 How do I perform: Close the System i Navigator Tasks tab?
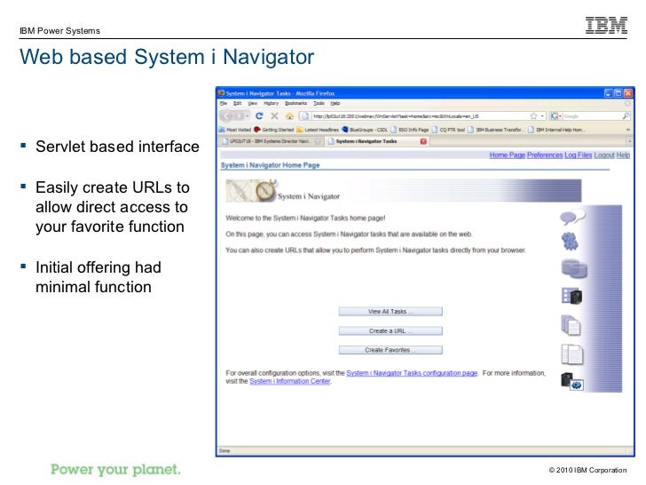pos(423,141)
